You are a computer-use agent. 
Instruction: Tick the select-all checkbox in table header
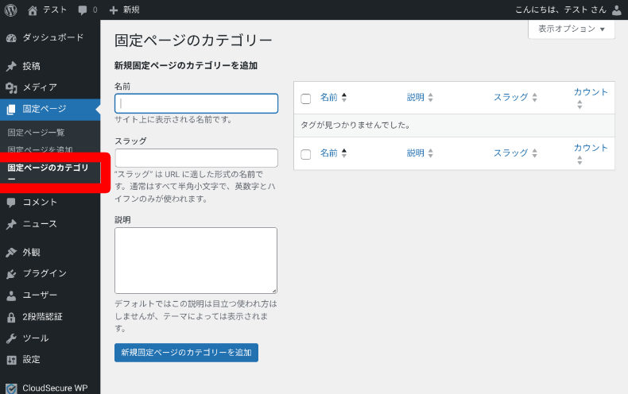(305, 98)
